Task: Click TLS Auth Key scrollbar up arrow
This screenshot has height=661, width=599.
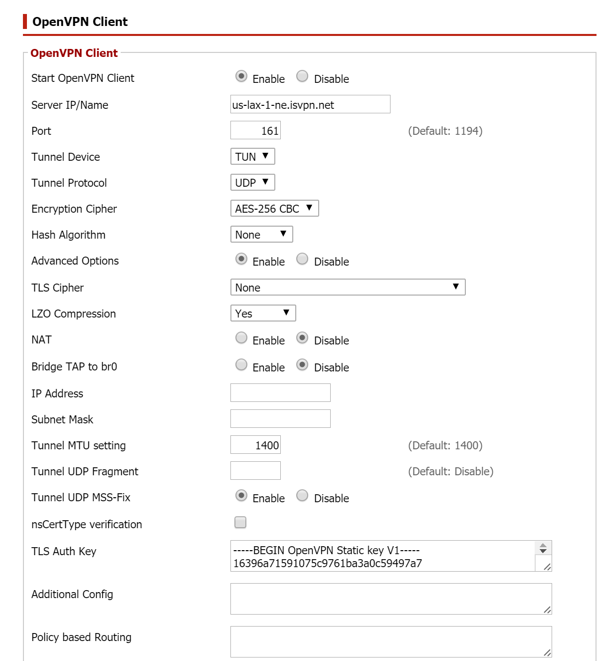Action: (543, 545)
